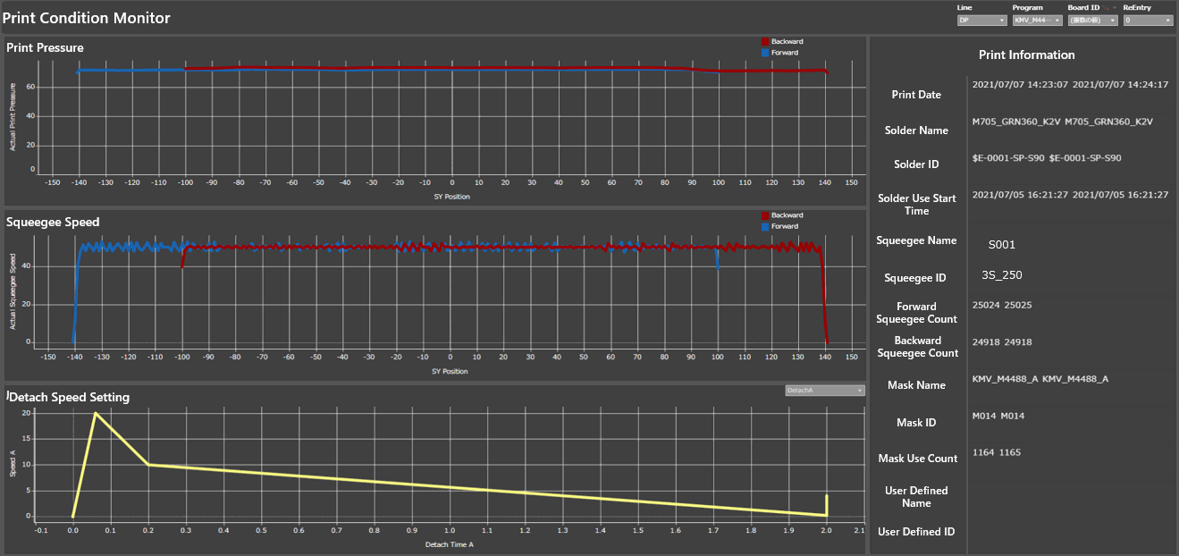Toggle Forward series label in Squeegee Speed legend
Screen dimensions: 1179x556
click(786, 227)
